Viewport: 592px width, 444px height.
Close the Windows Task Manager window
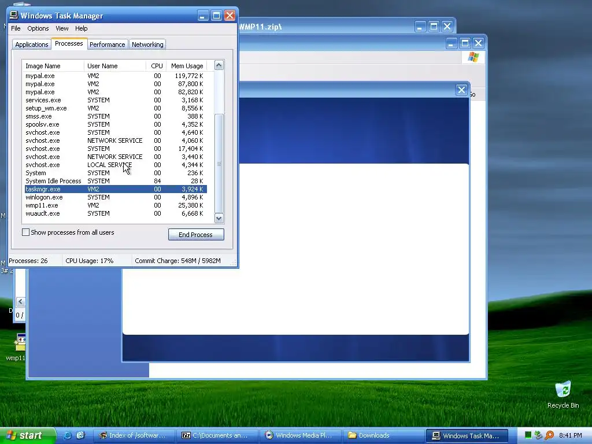pyautogui.click(x=230, y=16)
